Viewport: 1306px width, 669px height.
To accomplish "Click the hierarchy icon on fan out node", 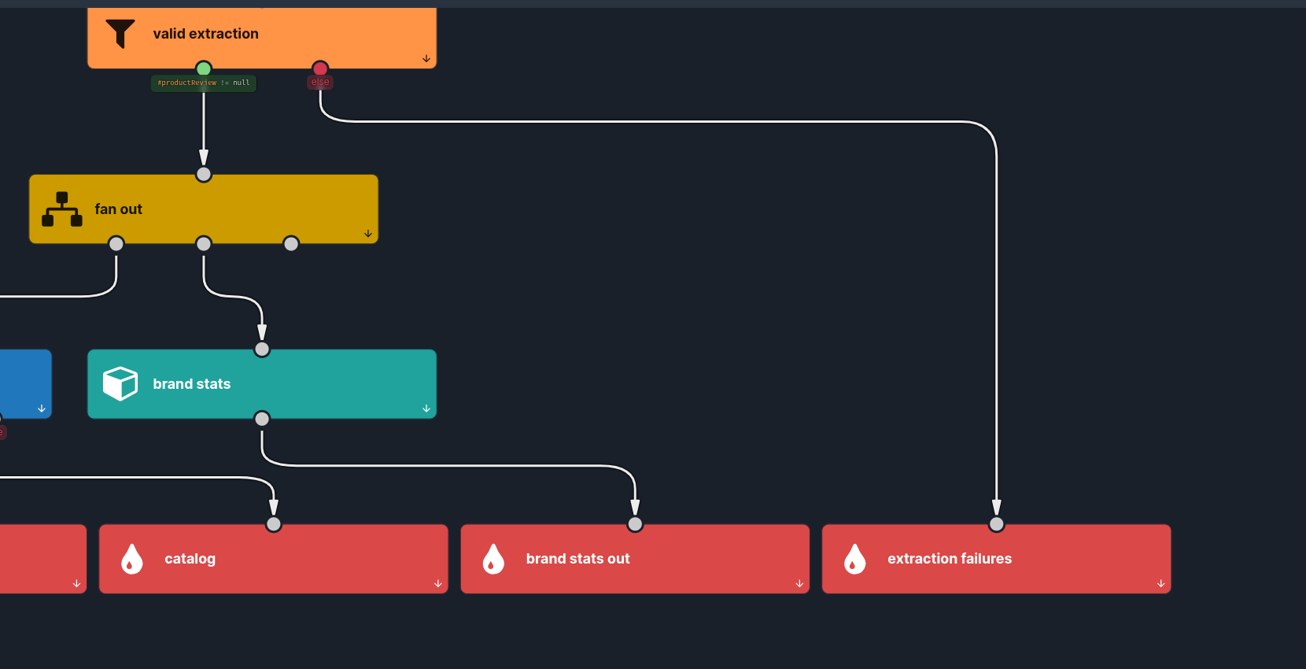I will click(x=62, y=209).
